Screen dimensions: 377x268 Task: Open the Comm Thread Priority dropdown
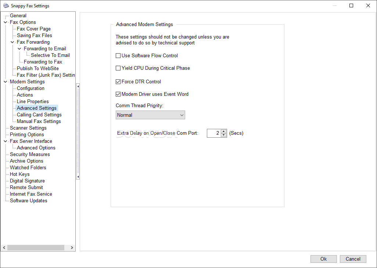(x=150, y=115)
